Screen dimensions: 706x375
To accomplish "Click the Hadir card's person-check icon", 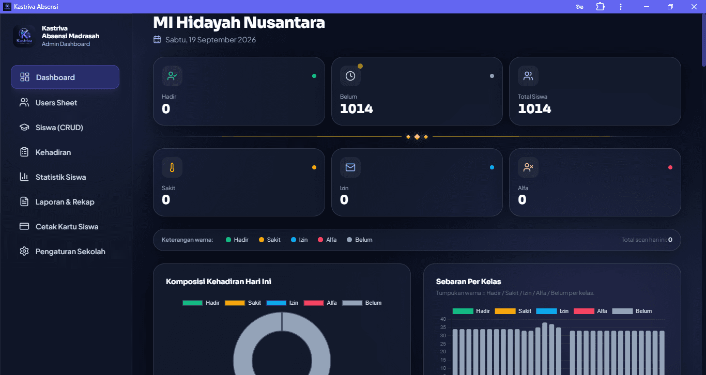I will pyautogui.click(x=172, y=76).
